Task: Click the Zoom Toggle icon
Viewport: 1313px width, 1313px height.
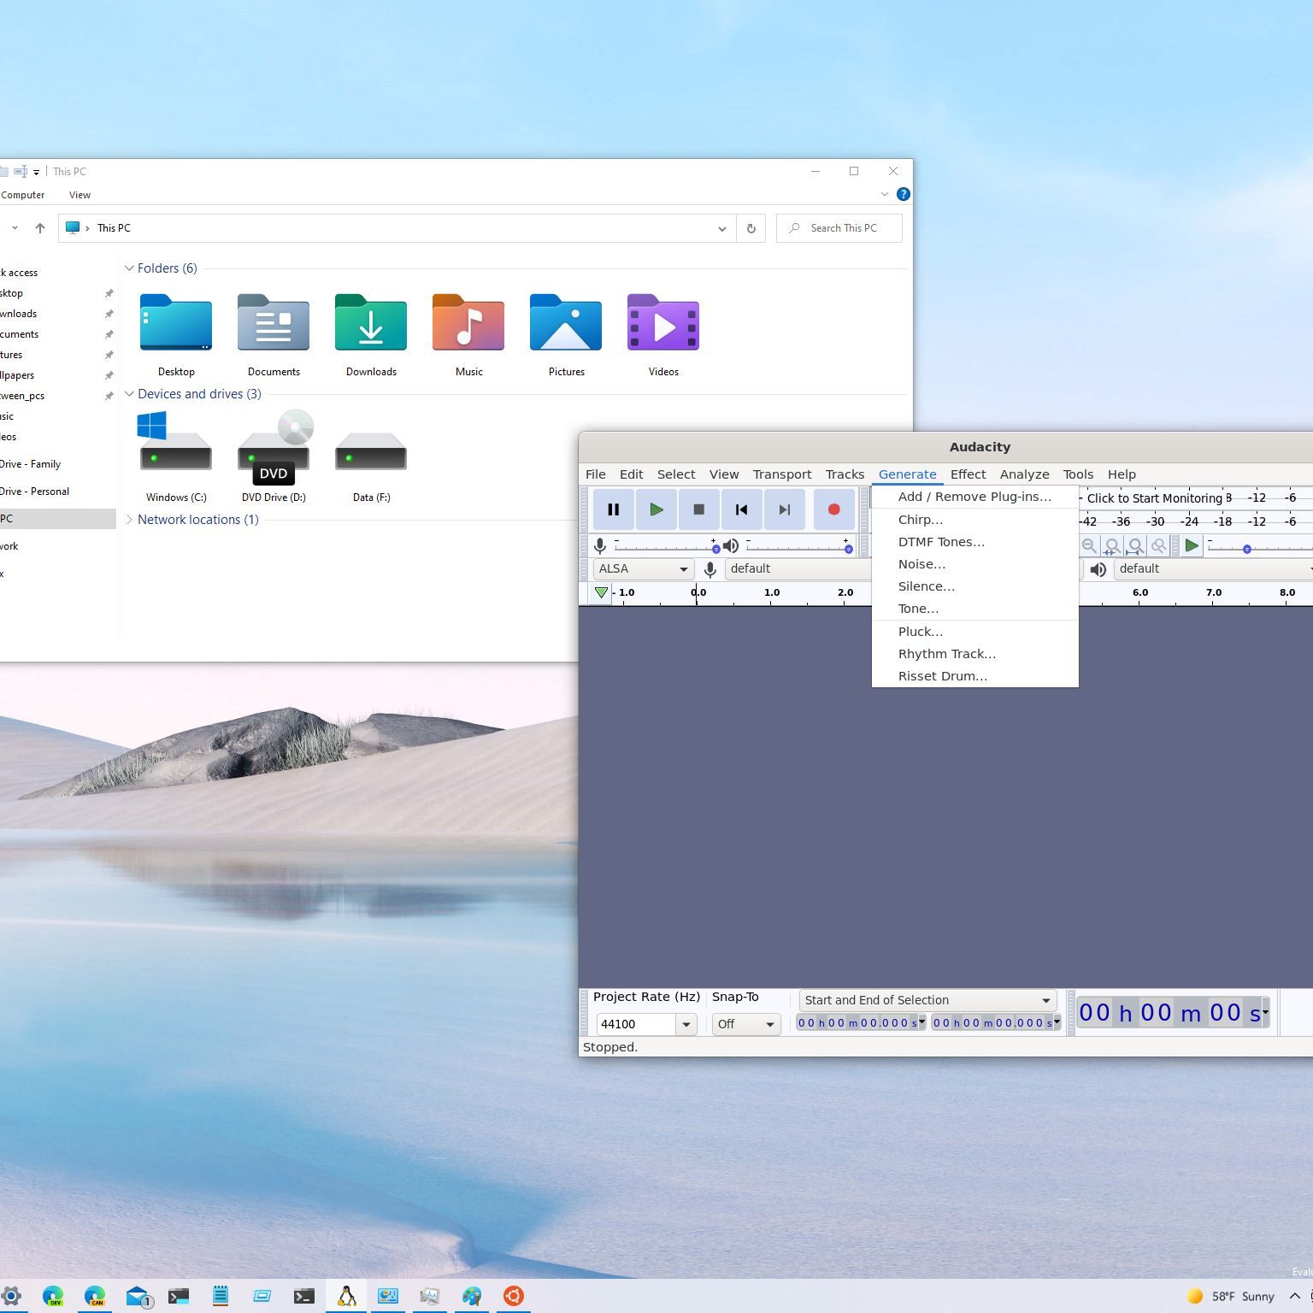Action: pos(1158,545)
